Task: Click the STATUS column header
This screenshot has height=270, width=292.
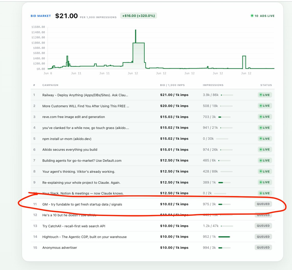Action: [266, 85]
